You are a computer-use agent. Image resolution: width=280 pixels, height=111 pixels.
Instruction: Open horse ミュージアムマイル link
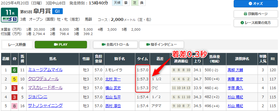tap(45, 70)
